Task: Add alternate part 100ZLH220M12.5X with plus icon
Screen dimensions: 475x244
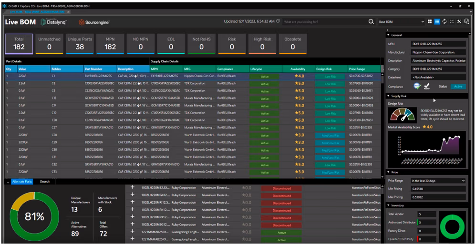Action: coord(132,187)
